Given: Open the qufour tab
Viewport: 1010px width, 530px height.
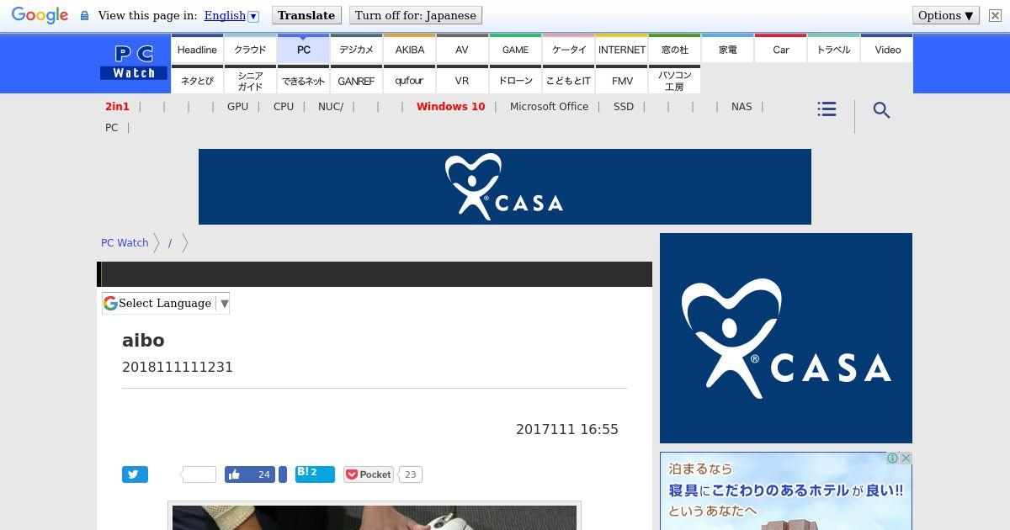Looking at the screenshot, I should click(x=409, y=81).
